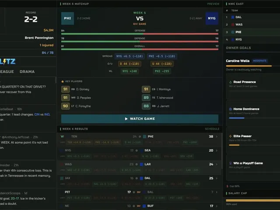
Task: Switch to the DRAMA tab
Action: (27, 72)
